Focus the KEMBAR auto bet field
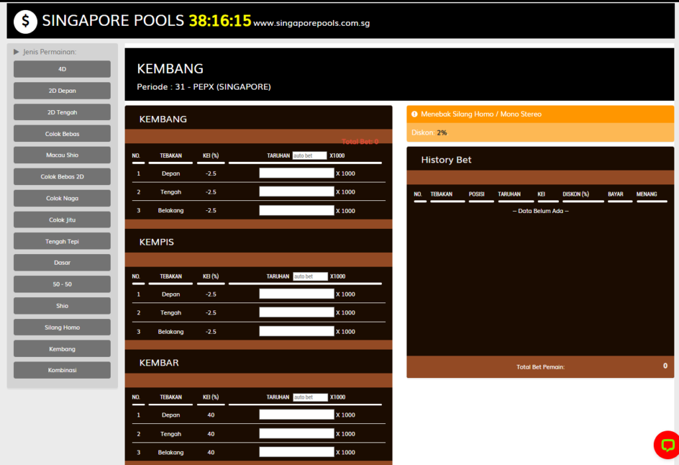679x465 pixels. (310, 397)
